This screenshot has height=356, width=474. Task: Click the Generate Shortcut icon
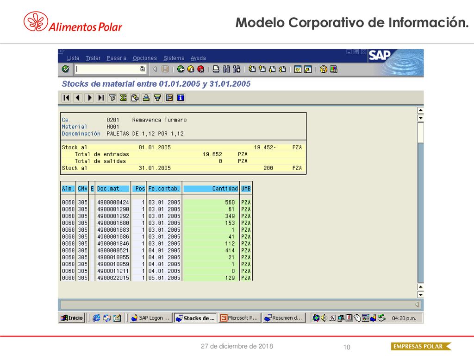(308, 70)
